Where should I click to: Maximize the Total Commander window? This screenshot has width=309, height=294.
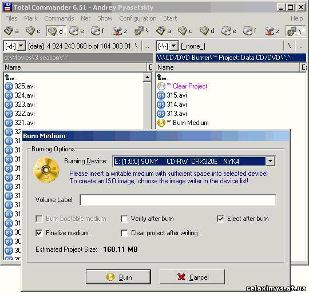click(290, 7)
